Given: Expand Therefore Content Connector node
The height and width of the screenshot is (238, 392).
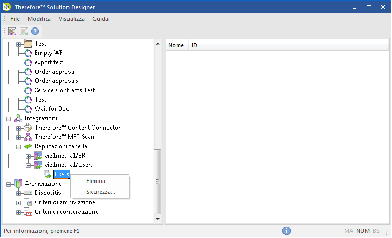Looking at the screenshot, I should tap(18, 128).
